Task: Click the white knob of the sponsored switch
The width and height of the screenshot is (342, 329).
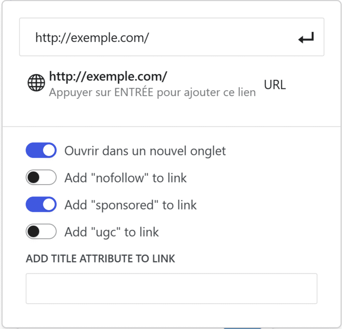Action: coord(49,205)
